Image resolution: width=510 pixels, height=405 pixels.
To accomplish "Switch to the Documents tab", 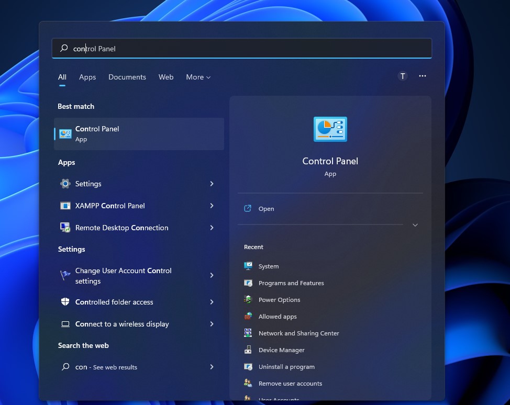I will point(127,77).
